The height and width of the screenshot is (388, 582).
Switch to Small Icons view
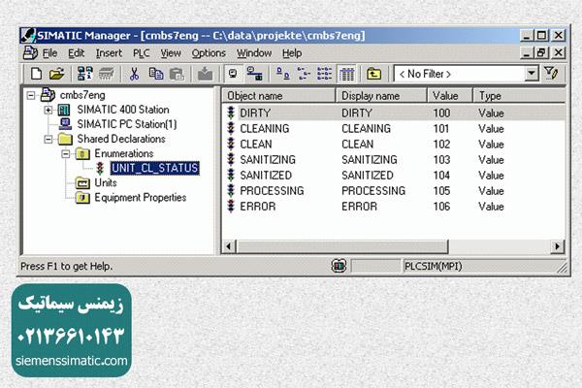pyautogui.click(x=304, y=74)
